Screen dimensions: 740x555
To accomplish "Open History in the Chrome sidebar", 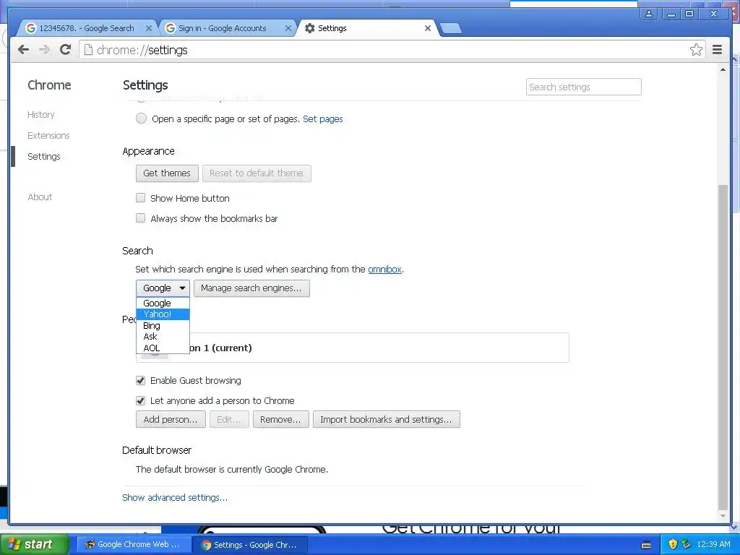I will coord(41,115).
